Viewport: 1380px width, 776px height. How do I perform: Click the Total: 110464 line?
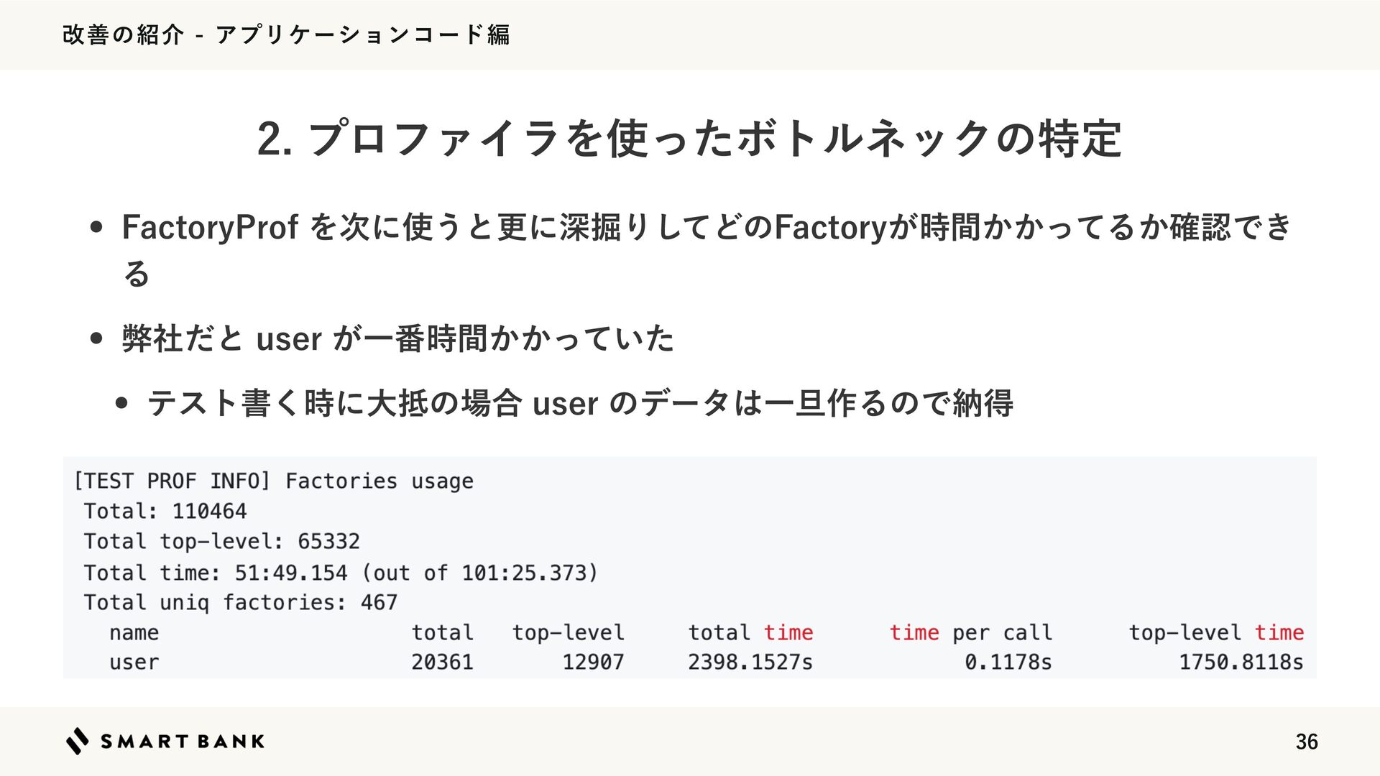[x=165, y=511]
